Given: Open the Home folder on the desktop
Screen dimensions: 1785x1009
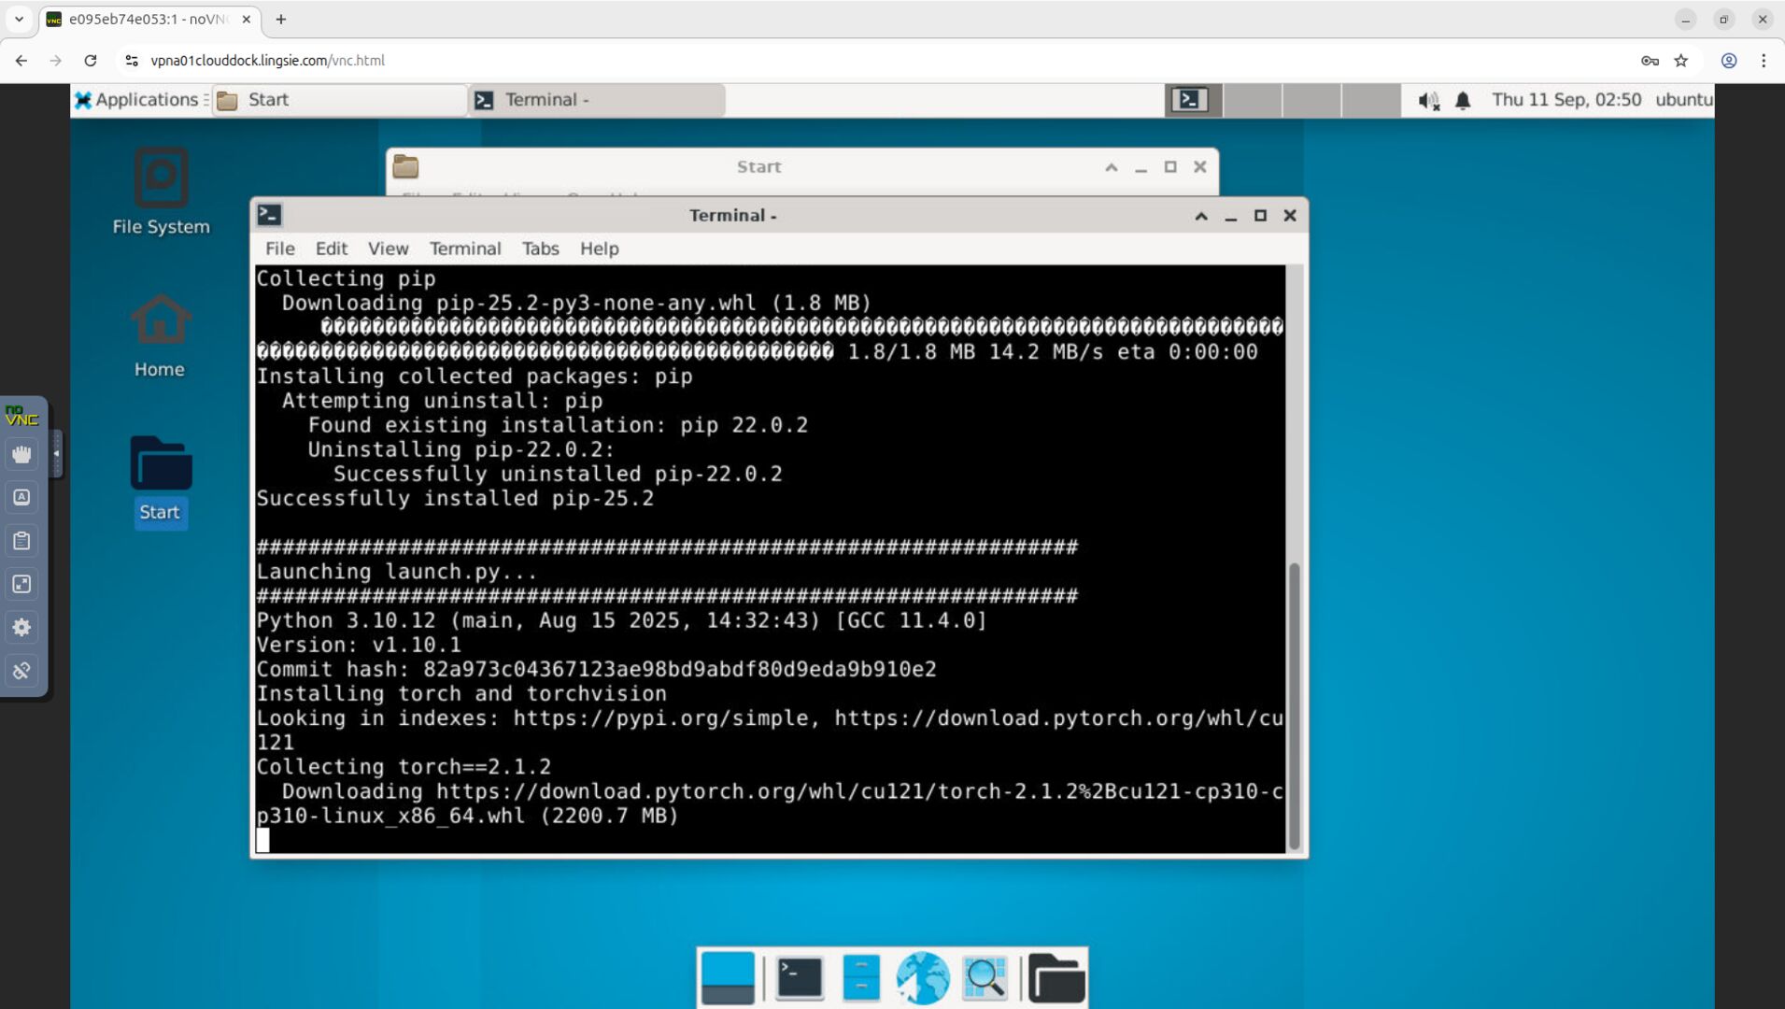Looking at the screenshot, I should click(x=160, y=332).
